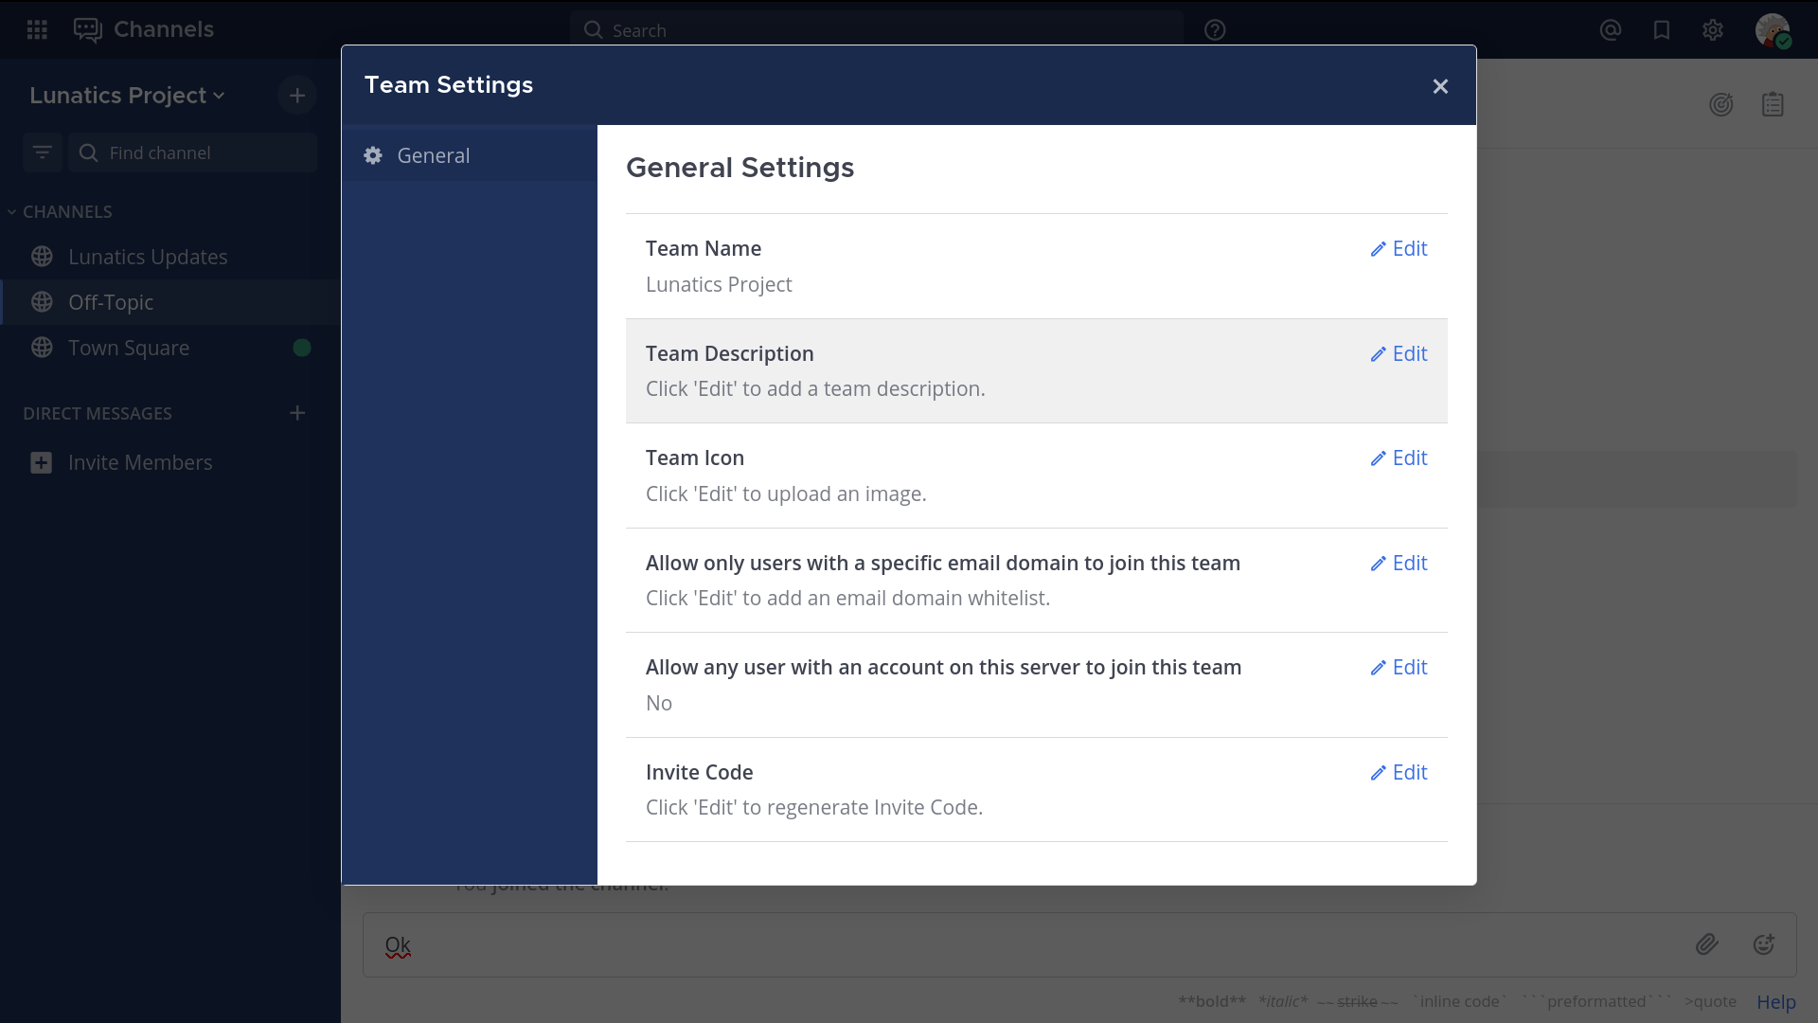Open the emoji picker icon
Image resolution: width=1818 pixels, height=1023 pixels.
coord(1763,944)
